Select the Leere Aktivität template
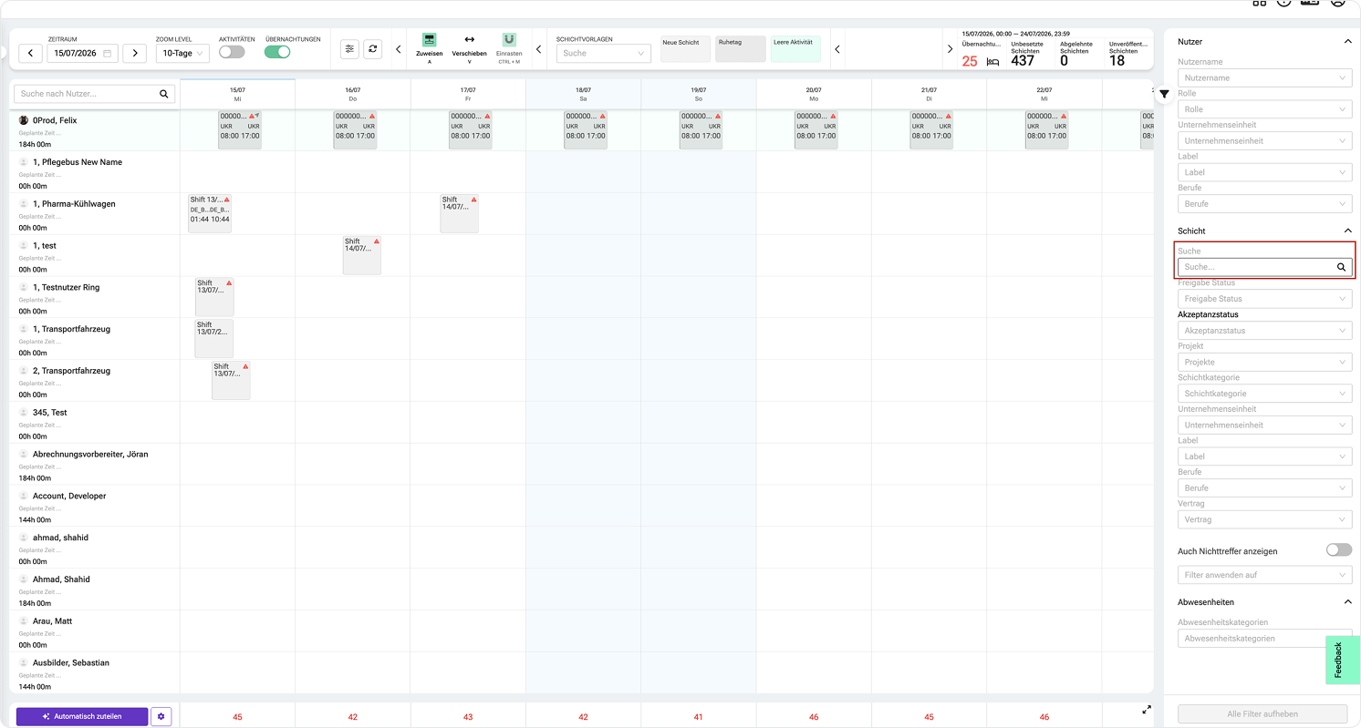Image resolution: width=1361 pixels, height=728 pixels. coord(795,49)
